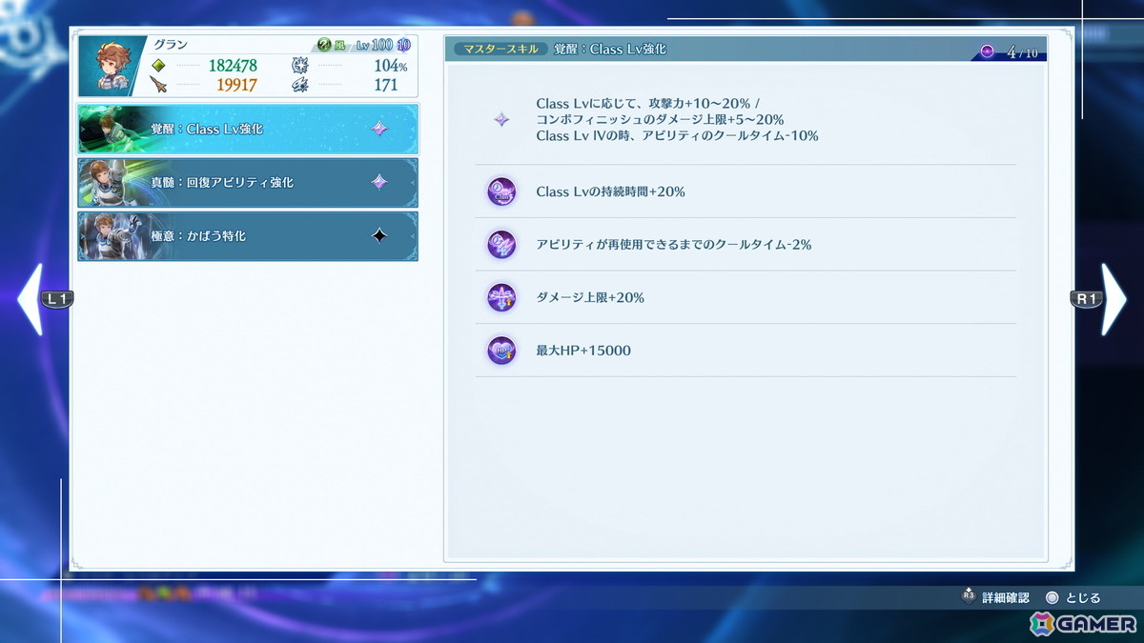The image size is (1144, 643).
Task: Click the ダメージ上限+20% text
Action: tap(590, 297)
